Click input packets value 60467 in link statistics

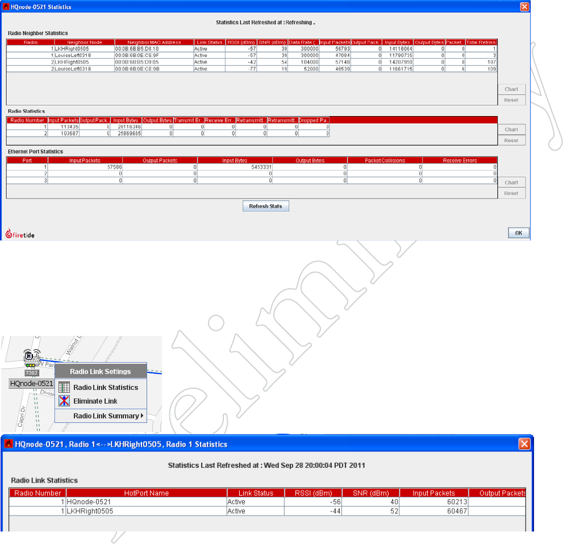pyautogui.click(x=457, y=511)
